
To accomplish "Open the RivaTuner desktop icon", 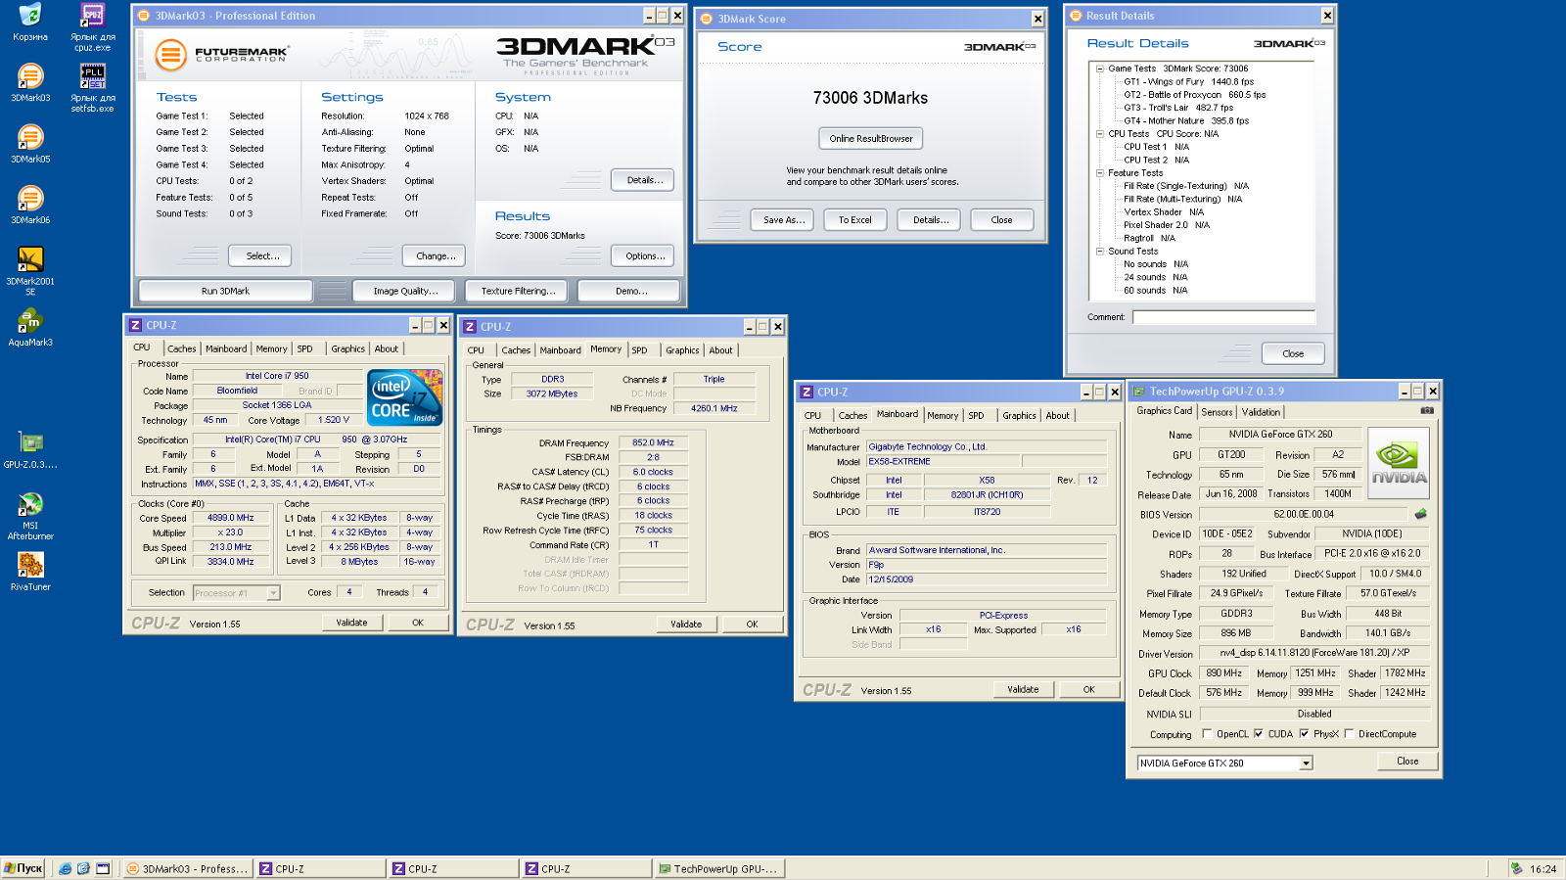I will pos(30,572).
